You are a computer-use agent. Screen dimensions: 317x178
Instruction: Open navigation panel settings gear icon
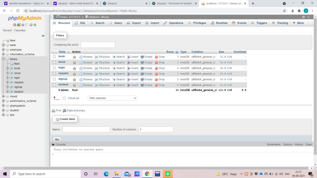point(31,25)
